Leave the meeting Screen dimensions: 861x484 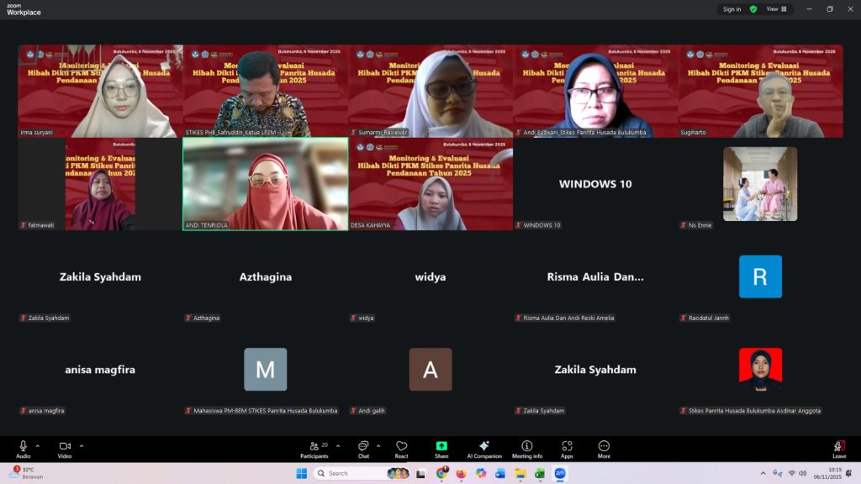(x=838, y=449)
